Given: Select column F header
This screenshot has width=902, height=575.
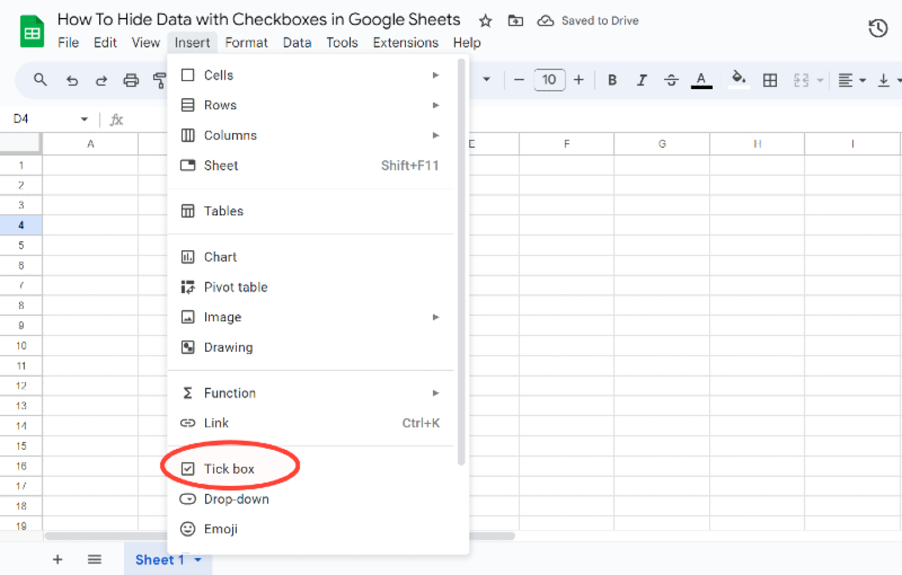Looking at the screenshot, I should click(x=566, y=144).
